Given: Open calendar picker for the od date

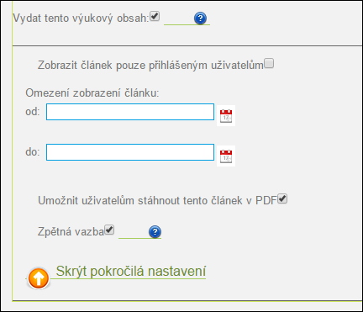Looking at the screenshot, I should click(x=226, y=115).
